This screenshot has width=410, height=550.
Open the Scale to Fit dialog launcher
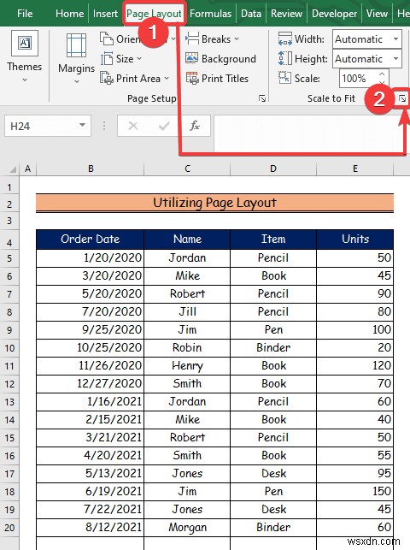(402, 98)
